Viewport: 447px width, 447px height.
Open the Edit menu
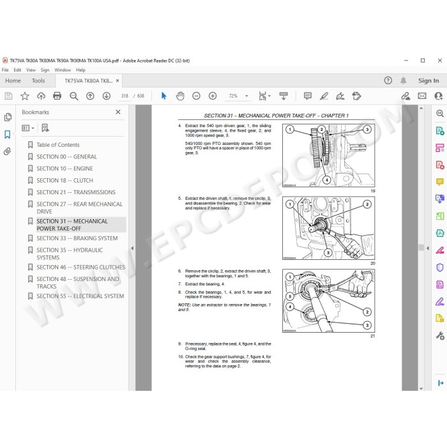(17, 70)
